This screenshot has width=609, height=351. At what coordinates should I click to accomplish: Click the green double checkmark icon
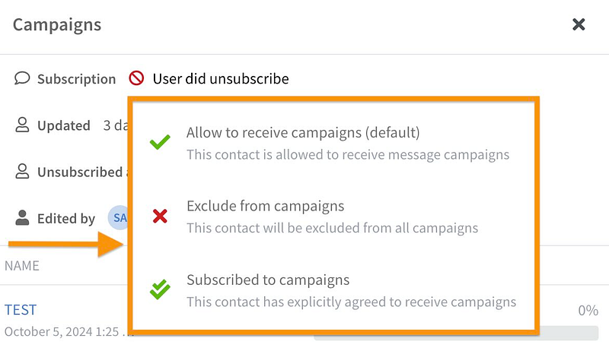click(160, 289)
